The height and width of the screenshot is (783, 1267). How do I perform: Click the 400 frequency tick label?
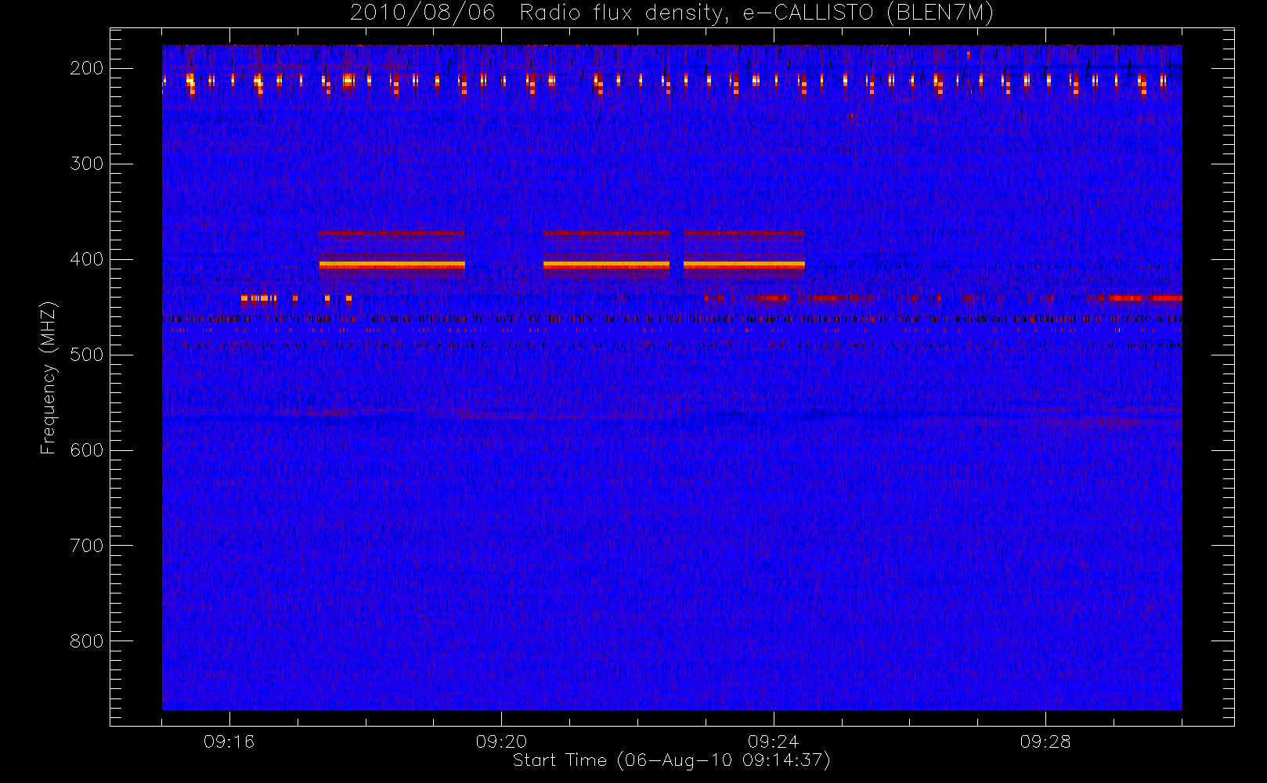coord(86,259)
